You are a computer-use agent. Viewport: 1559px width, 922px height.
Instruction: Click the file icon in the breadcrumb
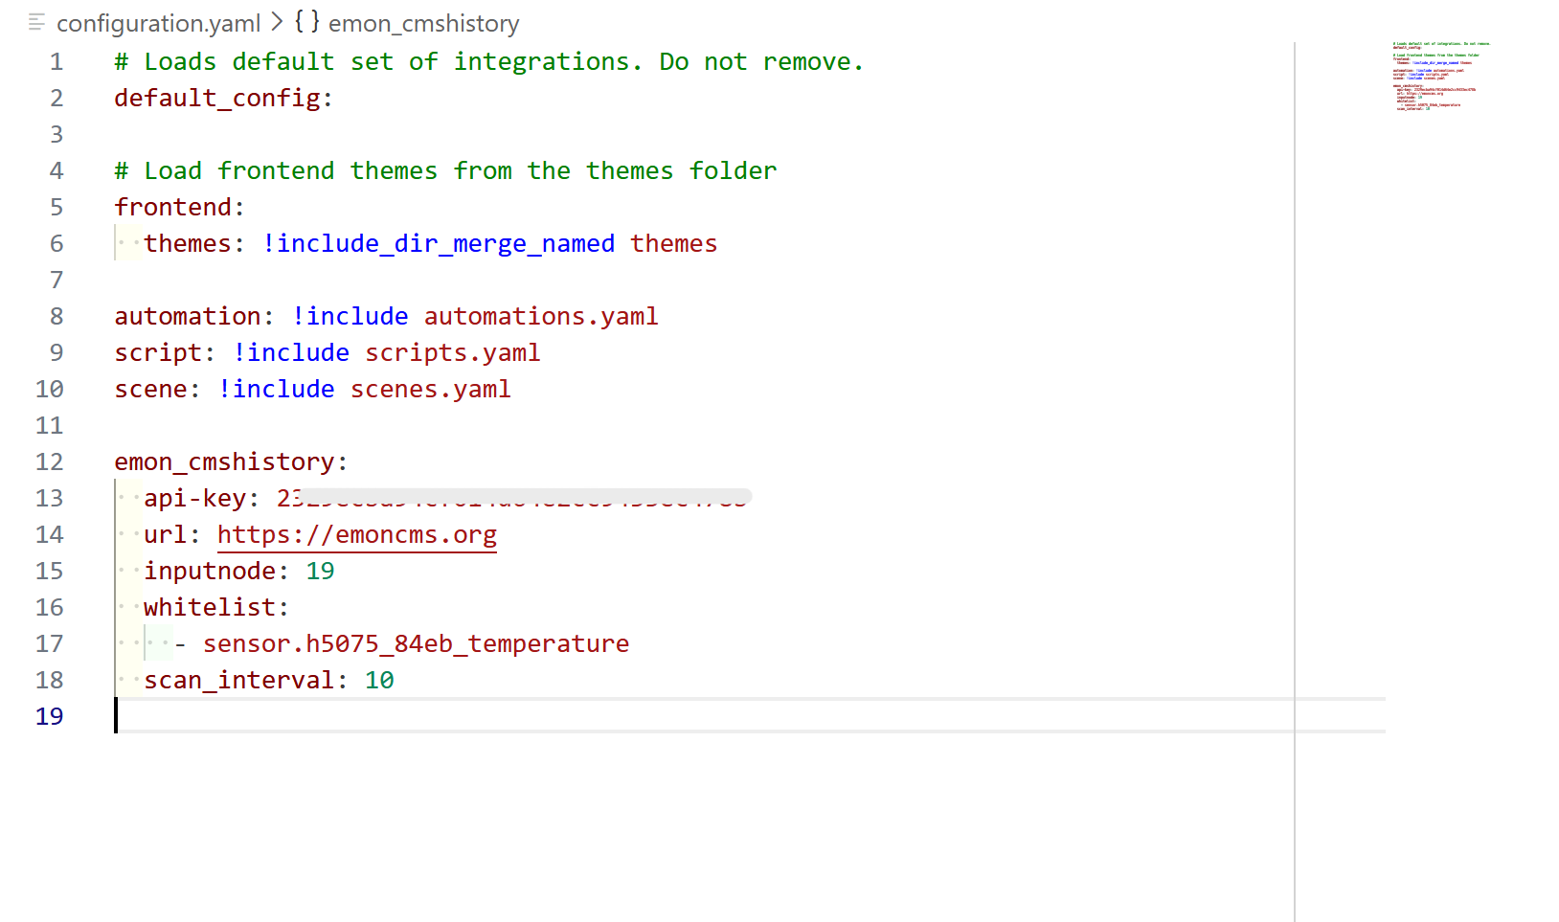coord(36,22)
